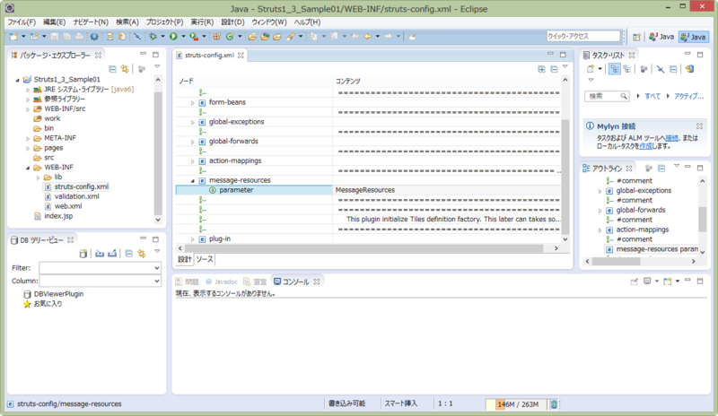This screenshot has width=718, height=416.
Task: Toggle Scheduled presentation in Task List
Action: pyautogui.click(x=626, y=69)
